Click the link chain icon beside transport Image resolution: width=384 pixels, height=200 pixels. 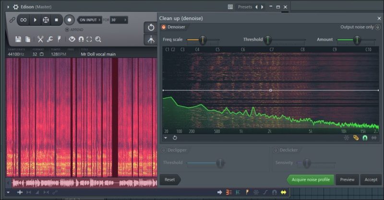(12, 20)
